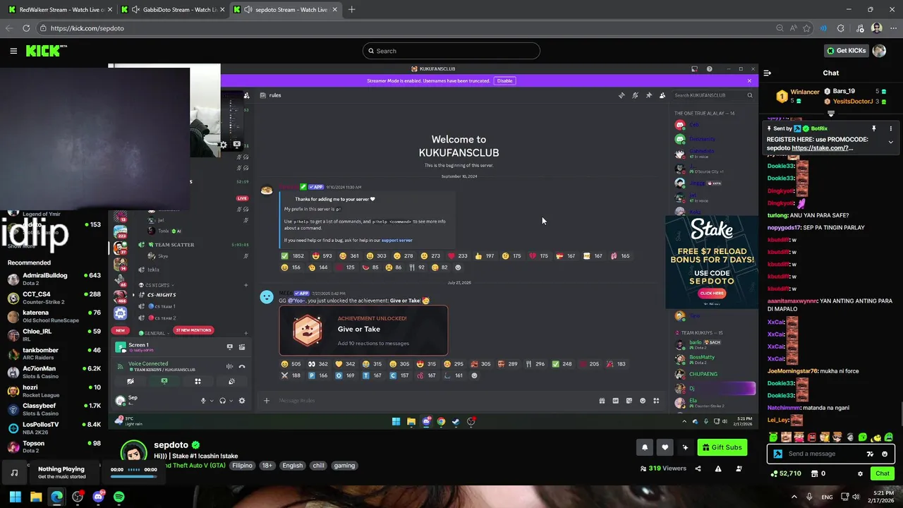
Task: Click the music widget note icon
Action: [x=14, y=473]
